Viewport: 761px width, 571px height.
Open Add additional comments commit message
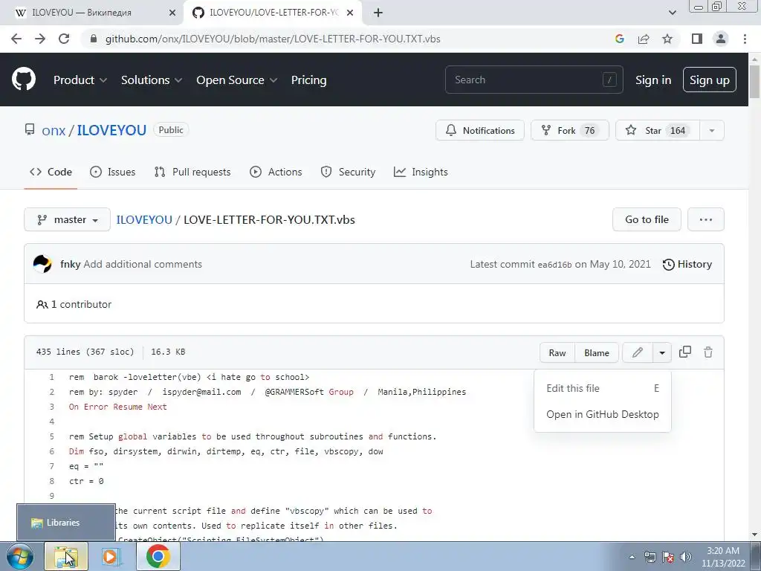[143, 264]
